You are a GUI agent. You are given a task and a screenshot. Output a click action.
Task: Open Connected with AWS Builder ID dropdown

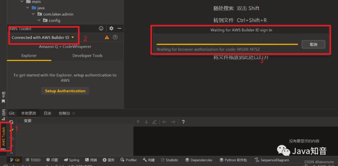pyautogui.click(x=43, y=37)
